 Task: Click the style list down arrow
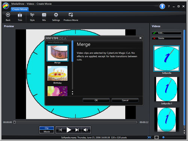[73, 94]
